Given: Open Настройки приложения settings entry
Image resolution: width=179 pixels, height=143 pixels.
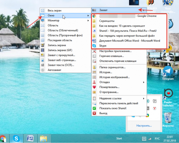Looking at the screenshot, I should (119, 51).
